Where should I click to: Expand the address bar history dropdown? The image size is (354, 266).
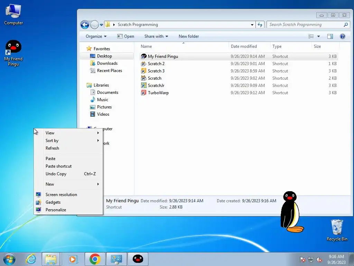click(x=252, y=25)
